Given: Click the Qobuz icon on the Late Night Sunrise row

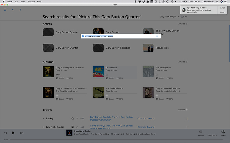Looking at the screenshot, I should [x=72, y=127].
